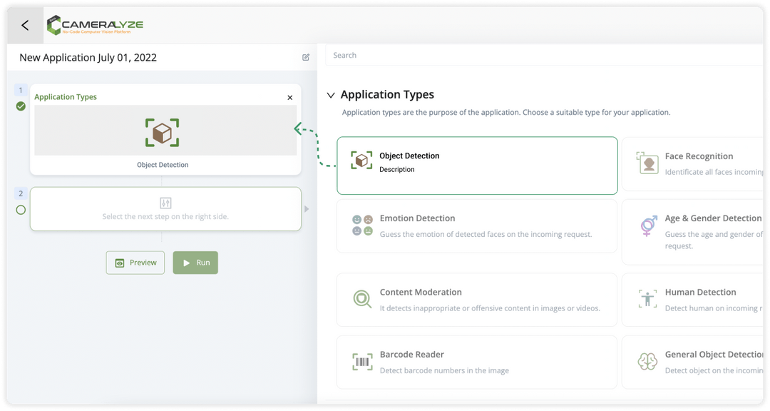The height and width of the screenshot is (411, 770).
Task: Click the General Object Detection brain icon
Action: coord(647,362)
